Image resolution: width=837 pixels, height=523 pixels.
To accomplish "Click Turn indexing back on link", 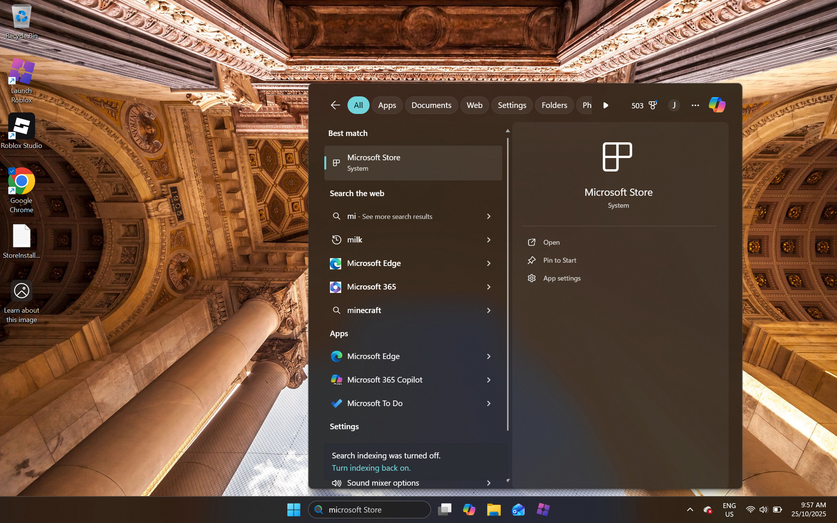I will 371,468.
